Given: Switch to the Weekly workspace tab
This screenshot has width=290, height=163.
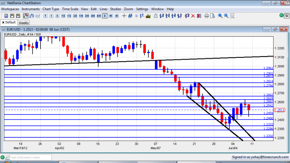Looking at the screenshot, I should pos(24,23).
